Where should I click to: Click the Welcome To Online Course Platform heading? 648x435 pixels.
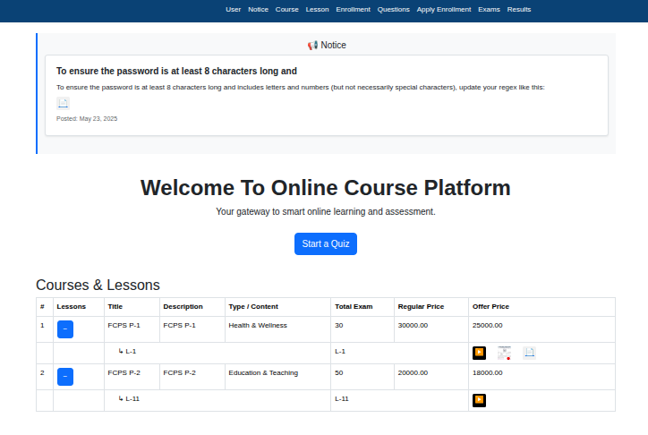[326, 188]
